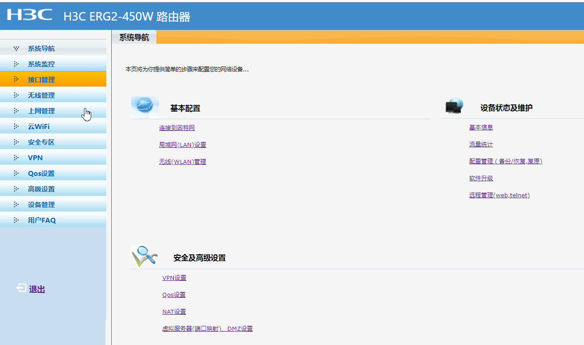Open the 虚拟服务器(端口映射)、DMZ设置 link
Viewport: 584px width, 345px height.
click(x=207, y=328)
